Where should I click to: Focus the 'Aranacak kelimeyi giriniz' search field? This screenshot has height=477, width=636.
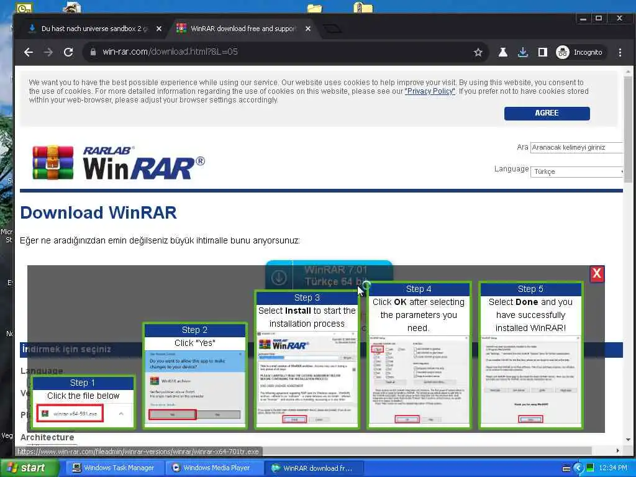click(x=576, y=148)
